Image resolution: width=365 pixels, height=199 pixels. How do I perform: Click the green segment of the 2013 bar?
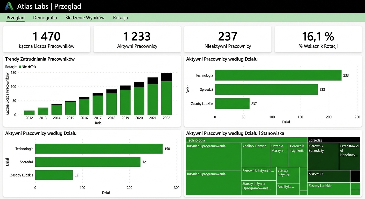(x=43, y=111)
